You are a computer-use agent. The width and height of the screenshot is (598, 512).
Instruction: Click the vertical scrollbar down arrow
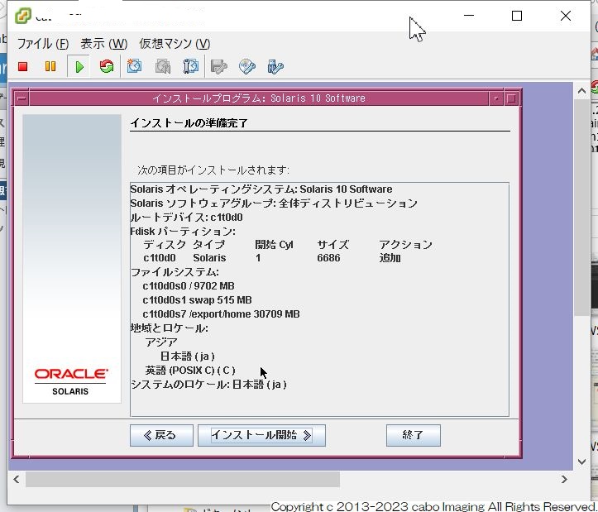[581, 462]
